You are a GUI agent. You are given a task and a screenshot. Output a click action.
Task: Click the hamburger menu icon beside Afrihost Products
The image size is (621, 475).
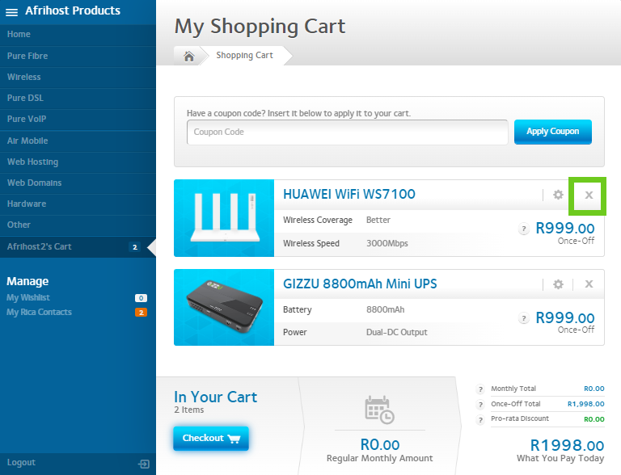(x=12, y=12)
